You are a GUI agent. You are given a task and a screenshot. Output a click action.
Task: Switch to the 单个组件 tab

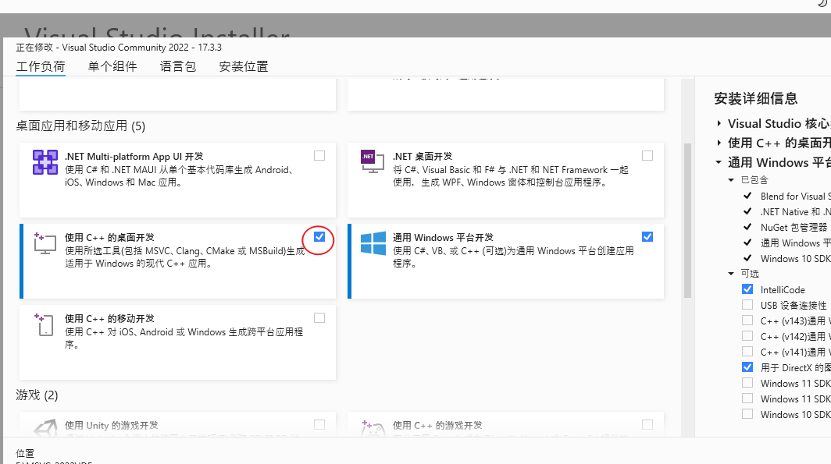pyautogui.click(x=112, y=67)
